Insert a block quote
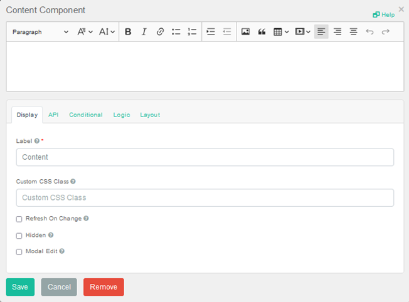Screen dimensions: 409x302 pyautogui.click(x=262, y=32)
